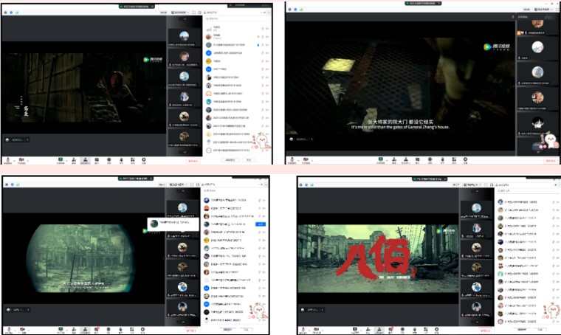Enter full screen in the dark stairway scene window

point(194,13)
